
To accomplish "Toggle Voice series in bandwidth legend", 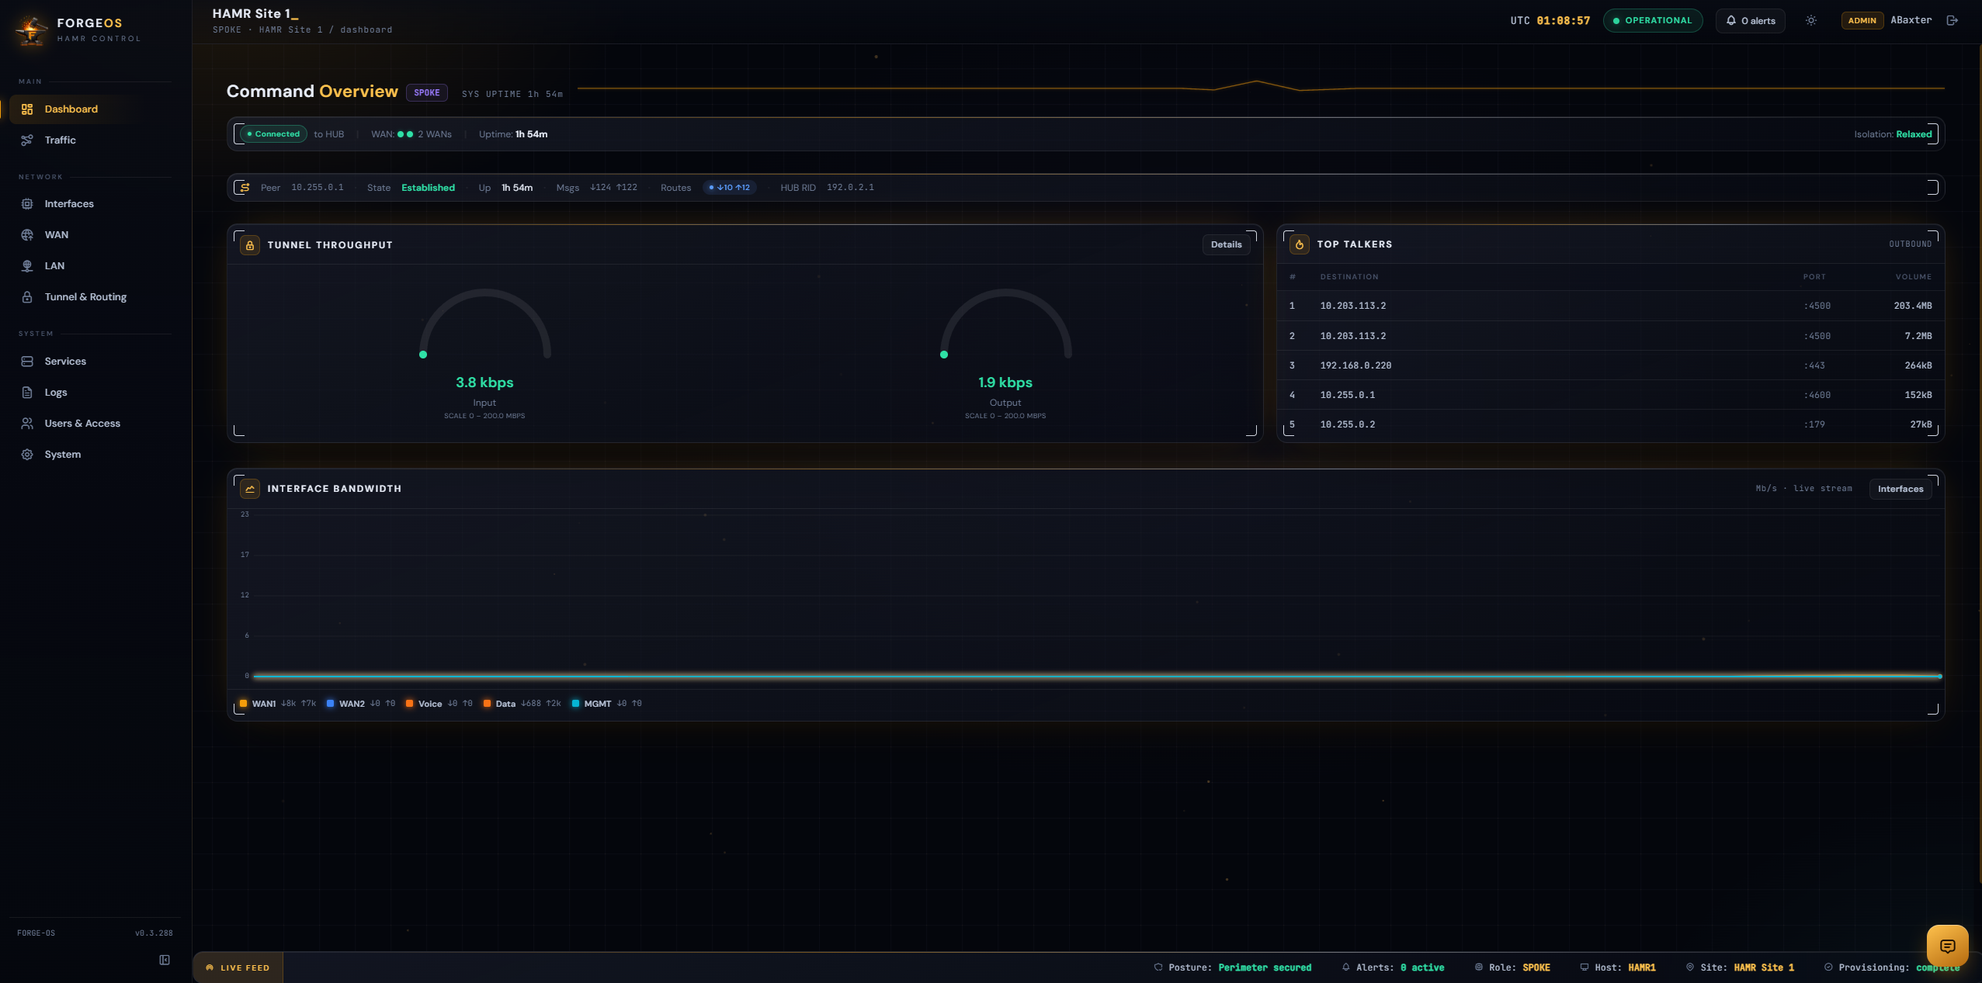I will 439,704.
